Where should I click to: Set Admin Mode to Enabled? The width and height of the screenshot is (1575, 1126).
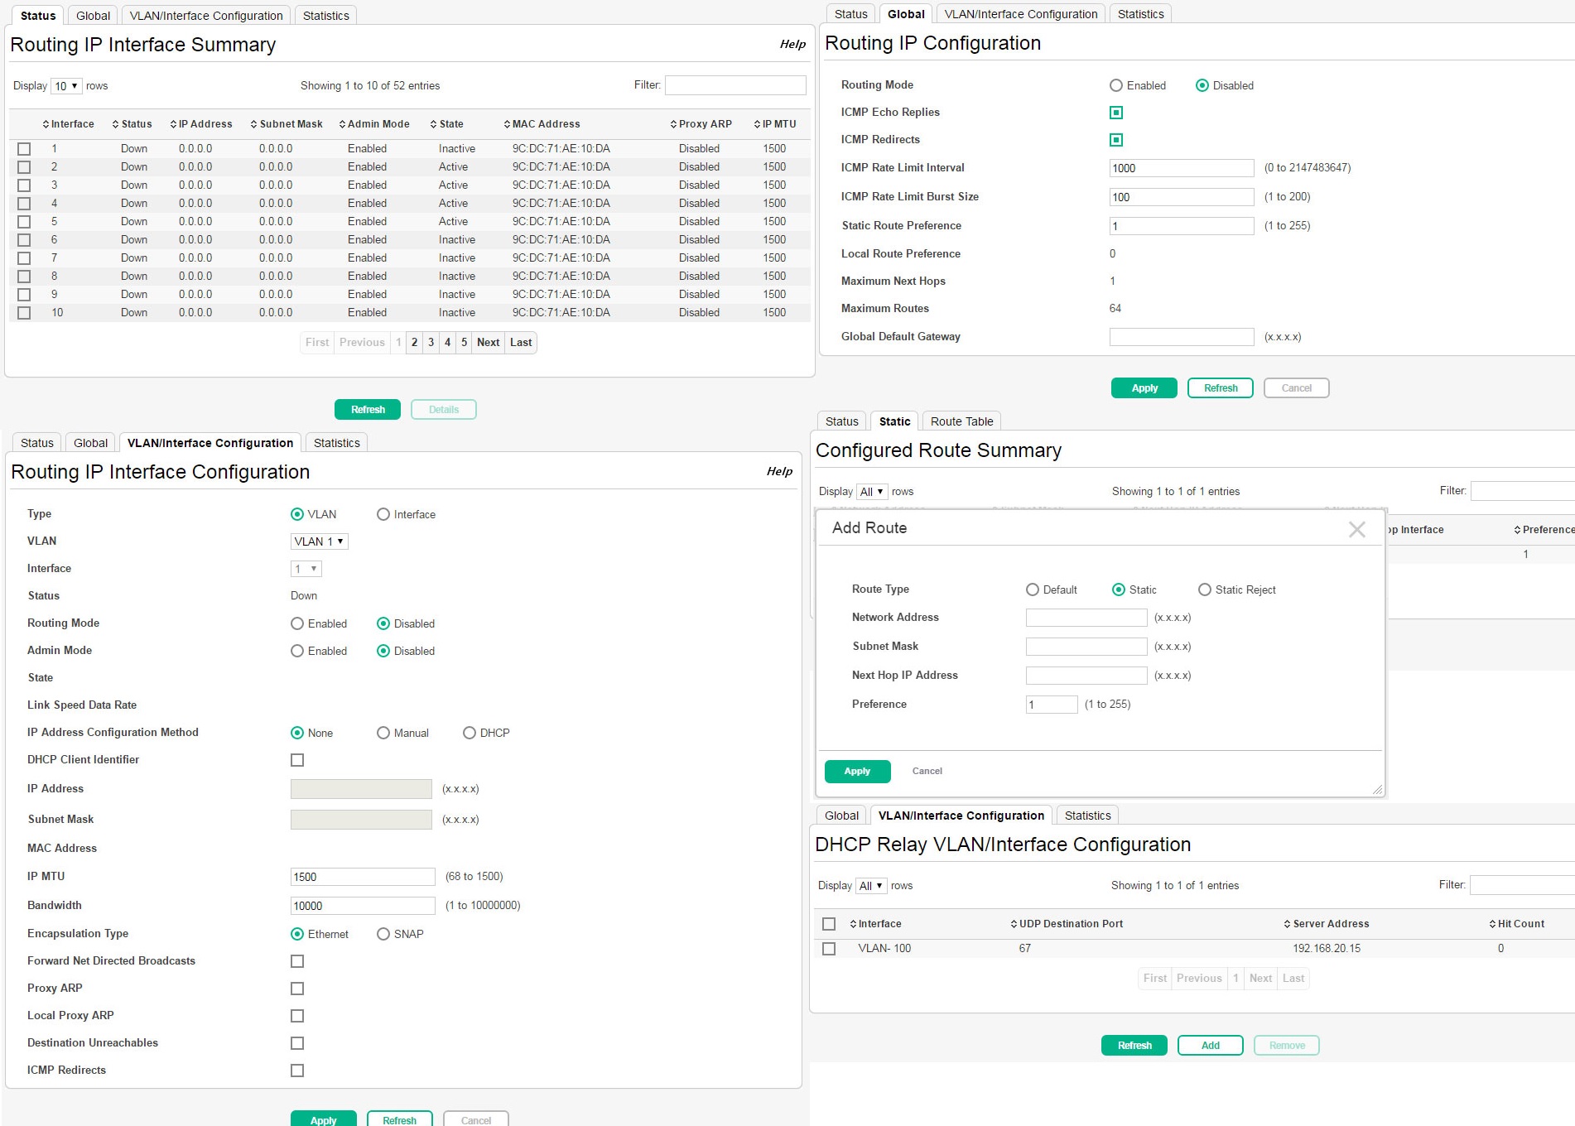point(297,651)
